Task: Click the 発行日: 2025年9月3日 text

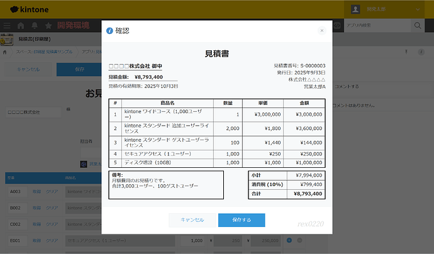Action: 301,73
